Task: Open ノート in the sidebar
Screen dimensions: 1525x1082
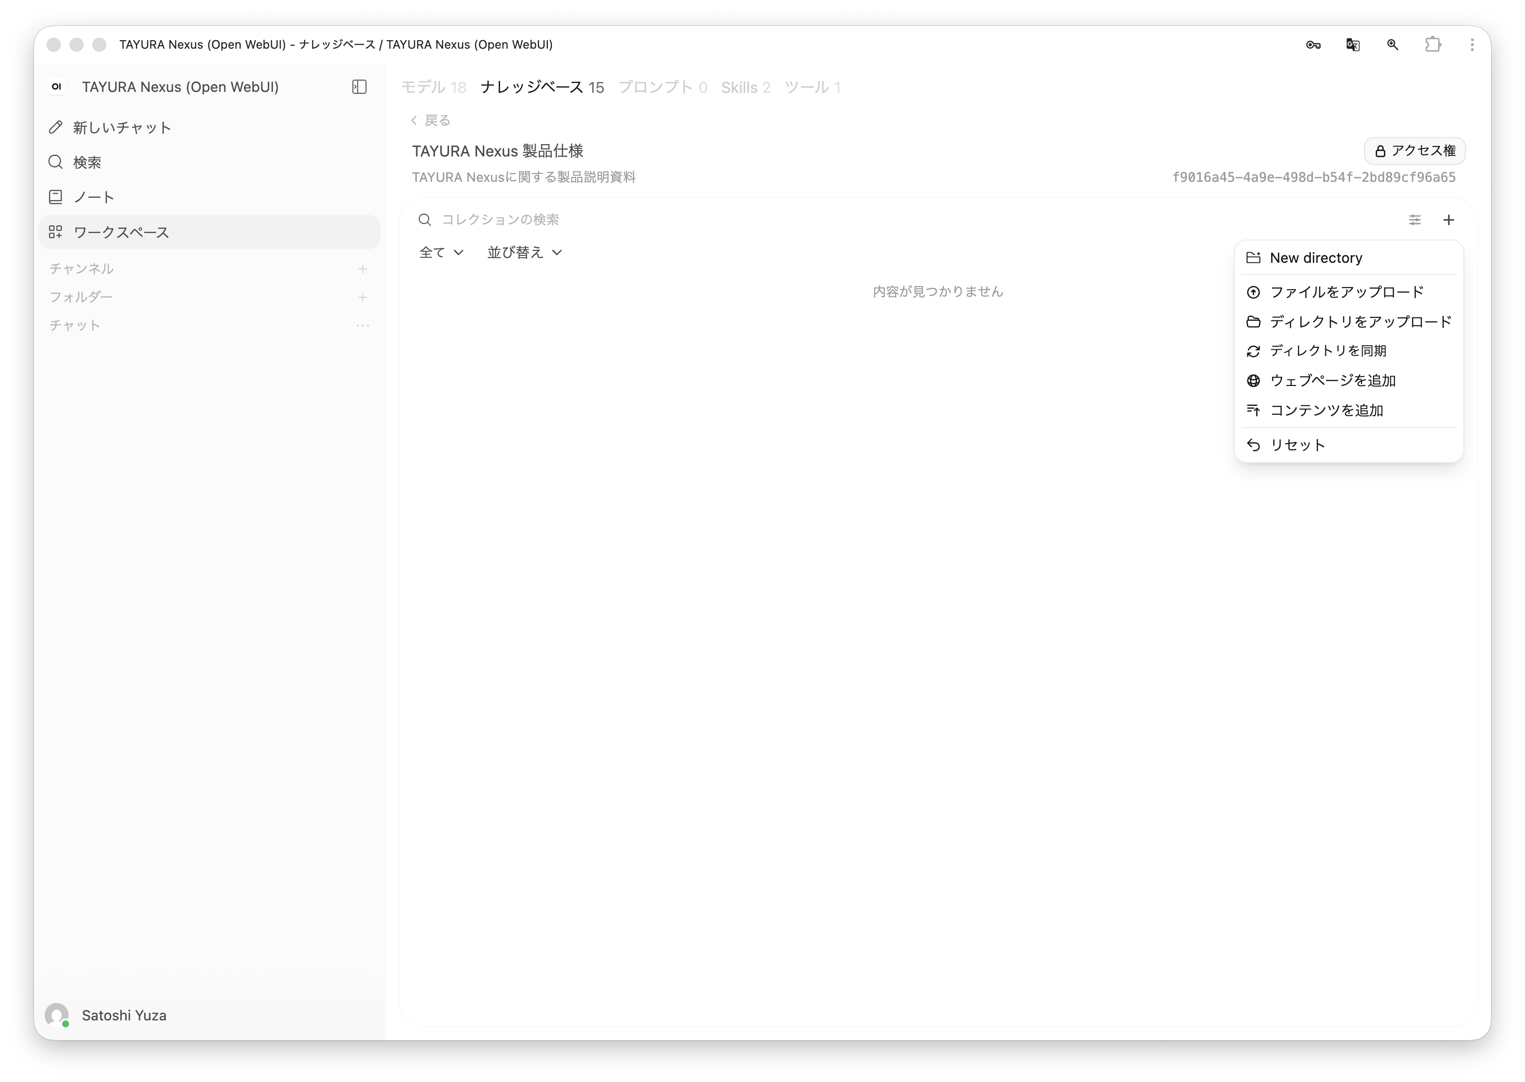Action: click(x=209, y=197)
